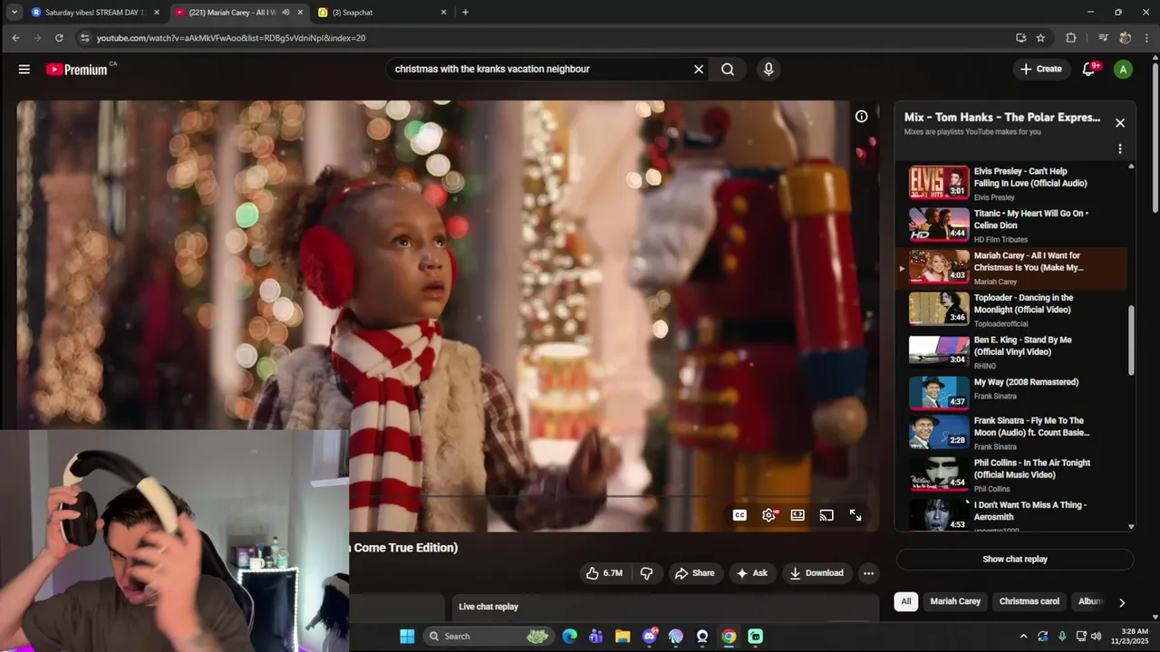
Task: Go back in browser history
Action: pyautogui.click(x=15, y=38)
